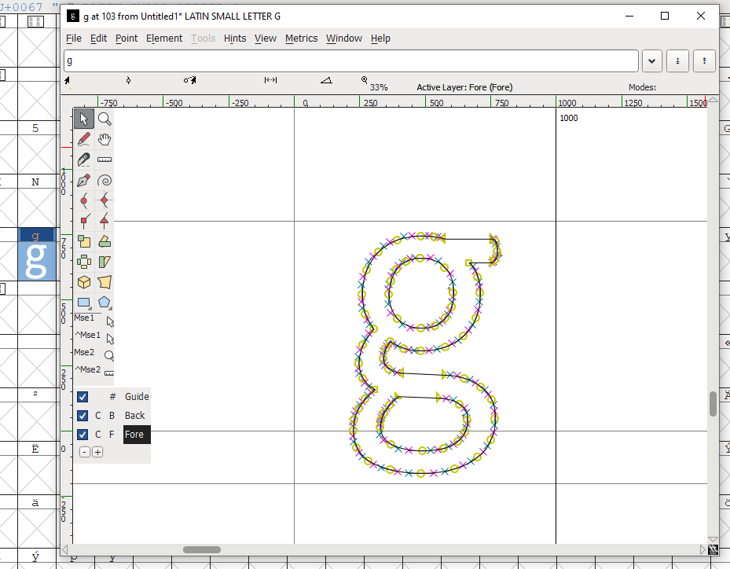Select the Flip selection tool
The width and height of the screenshot is (730, 569).
(84, 262)
